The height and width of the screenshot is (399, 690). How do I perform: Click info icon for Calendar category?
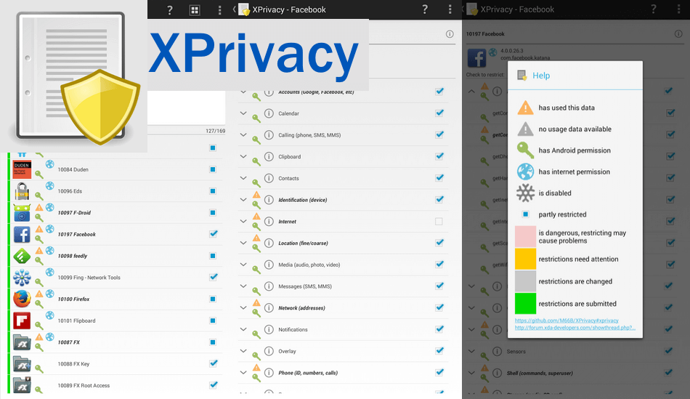pyautogui.click(x=269, y=113)
